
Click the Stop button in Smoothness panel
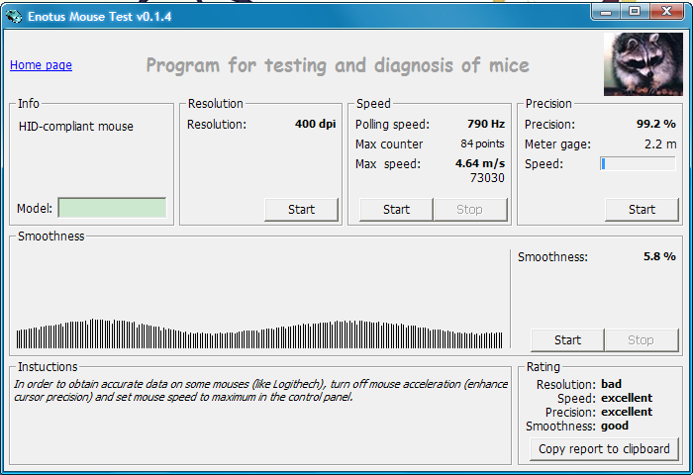(x=642, y=339)
